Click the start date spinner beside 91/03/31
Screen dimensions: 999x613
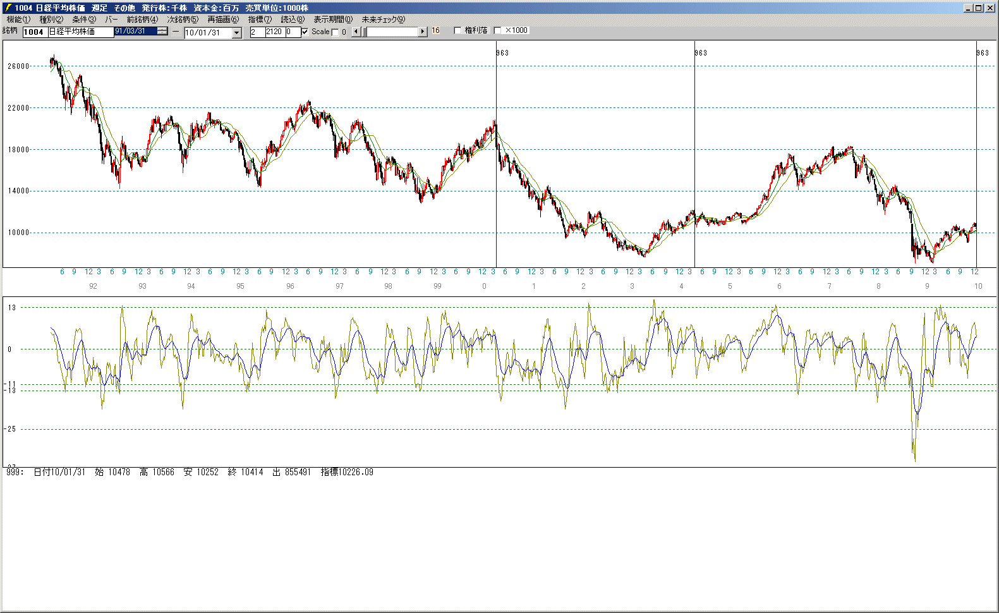162,31
